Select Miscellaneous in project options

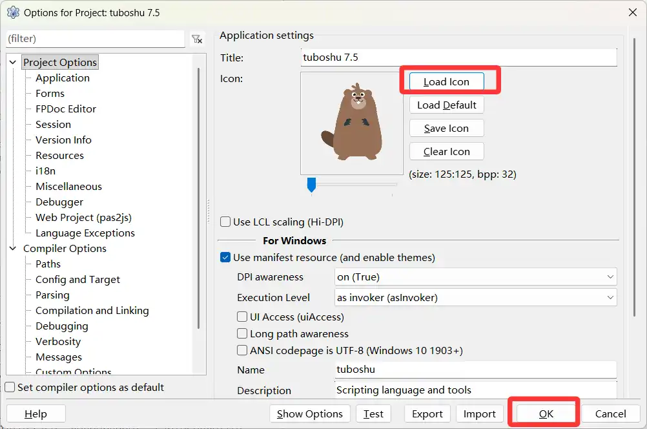(x=68, y=186)
